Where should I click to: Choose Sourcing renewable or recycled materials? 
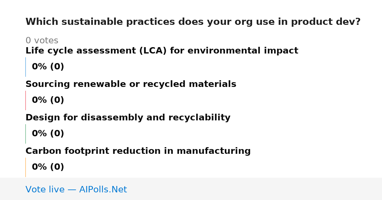pos(131,84)
